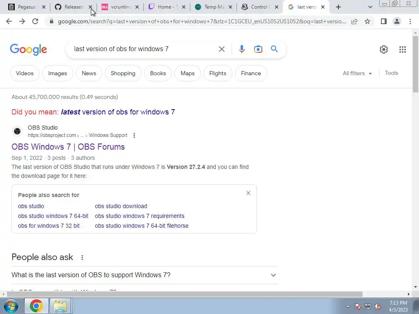Click Chrome in the taskbar
This screenshot has width=419, height=314.
[x=36, y=306]
